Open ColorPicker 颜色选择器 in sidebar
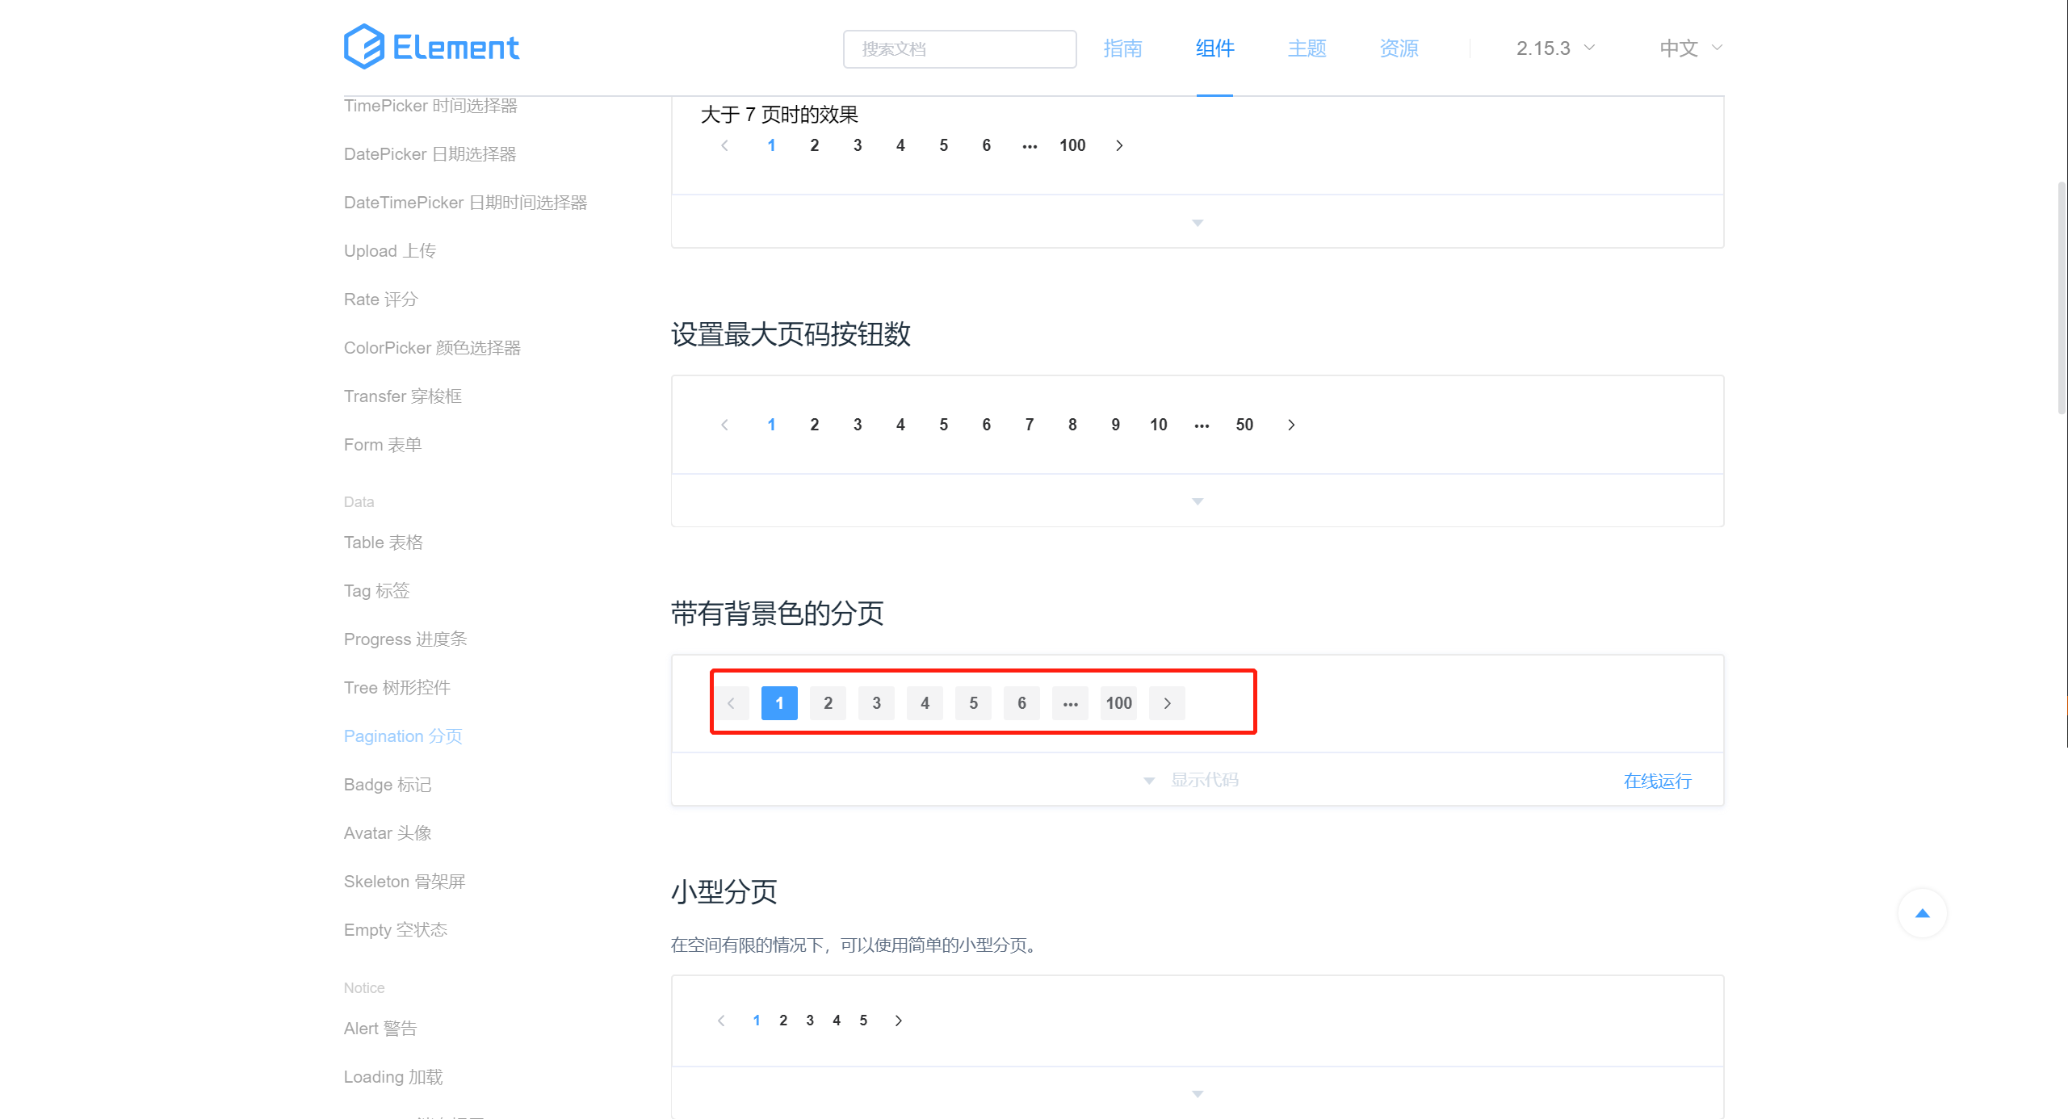Screen dimensions: 2068x1119 coord(432,348)
